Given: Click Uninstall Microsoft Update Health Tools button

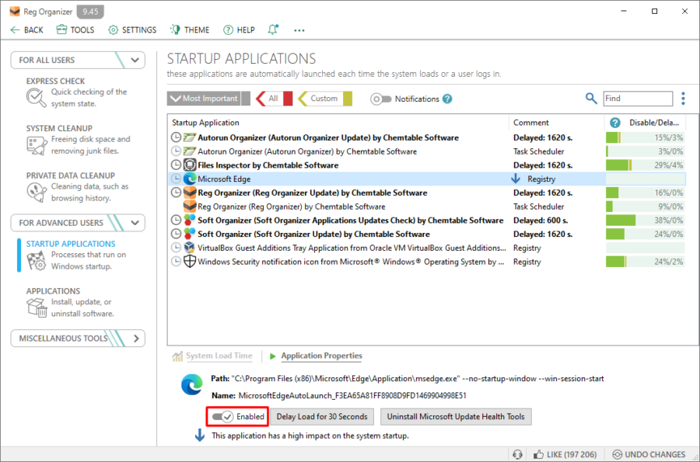Looking at the screenshot, I should [456, 416].
